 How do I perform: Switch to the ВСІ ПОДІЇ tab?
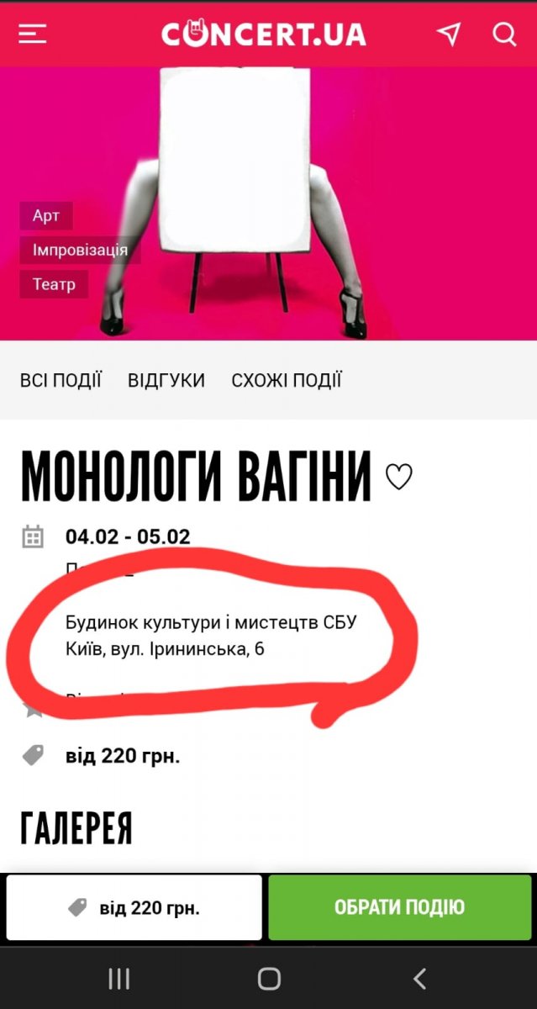click(x=61, y=380)
